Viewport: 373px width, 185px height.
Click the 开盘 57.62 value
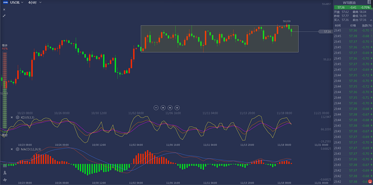click(x=345, y=12)
